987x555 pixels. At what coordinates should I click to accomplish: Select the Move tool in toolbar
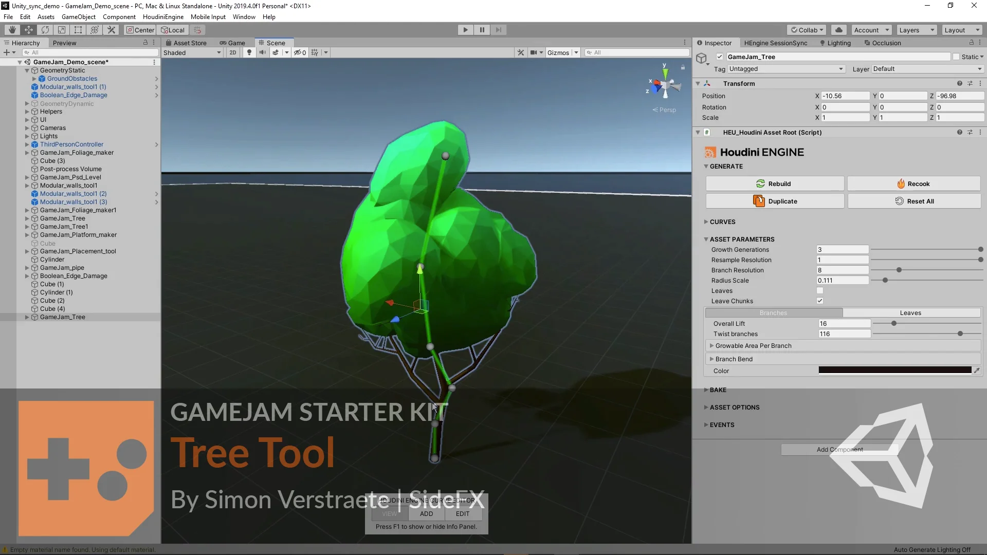pyautogui.click(x=28, y=30)
